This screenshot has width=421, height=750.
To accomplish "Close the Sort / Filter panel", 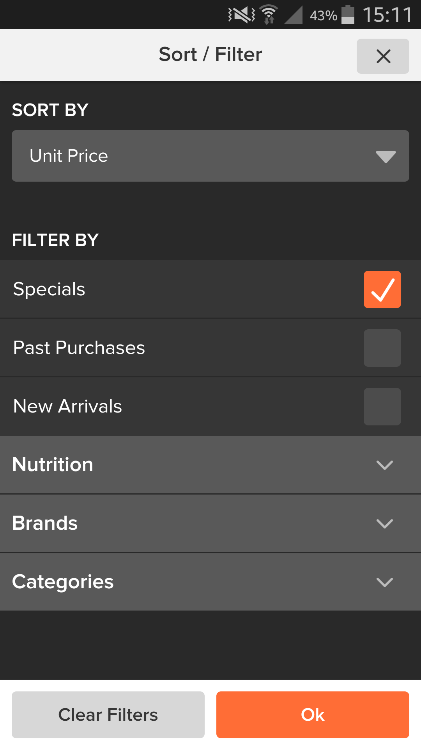I will [383, 56].
